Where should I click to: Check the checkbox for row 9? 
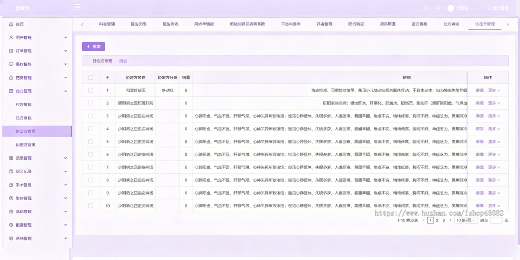pyautogui.click(x=91, y=193)
